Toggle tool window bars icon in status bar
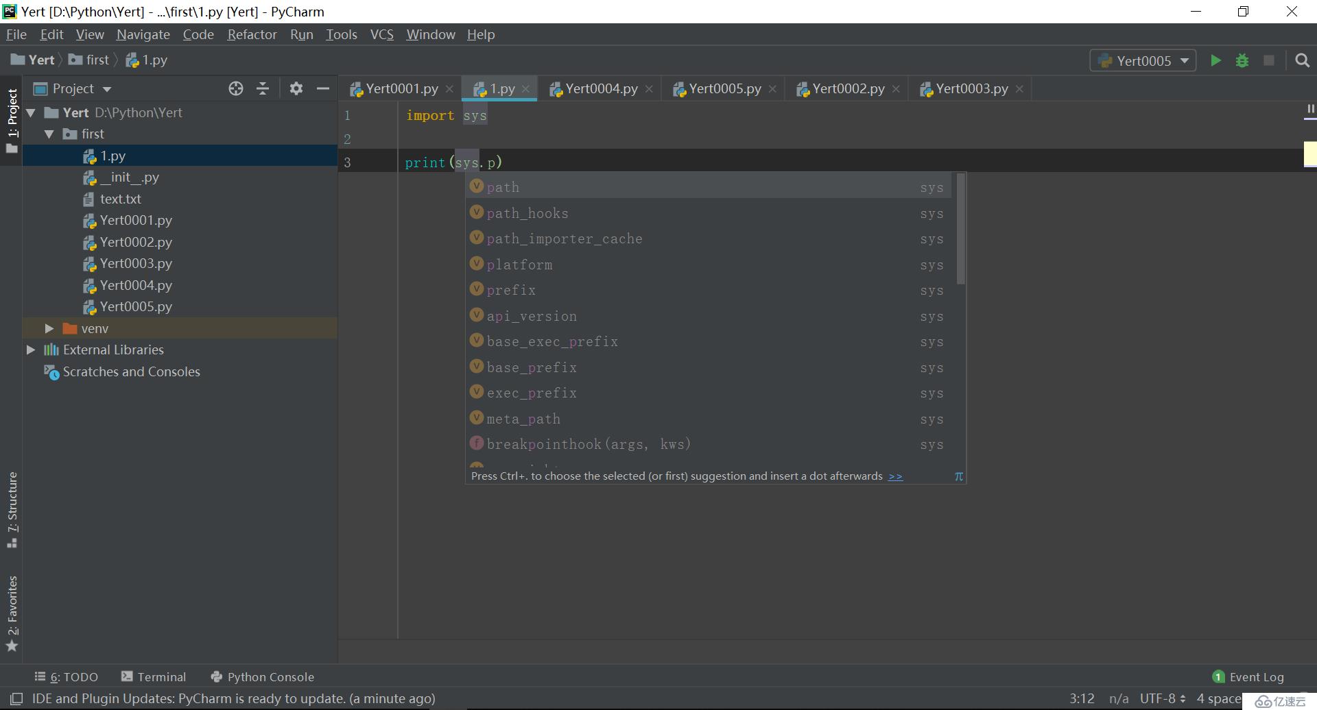 click(16, 699)
